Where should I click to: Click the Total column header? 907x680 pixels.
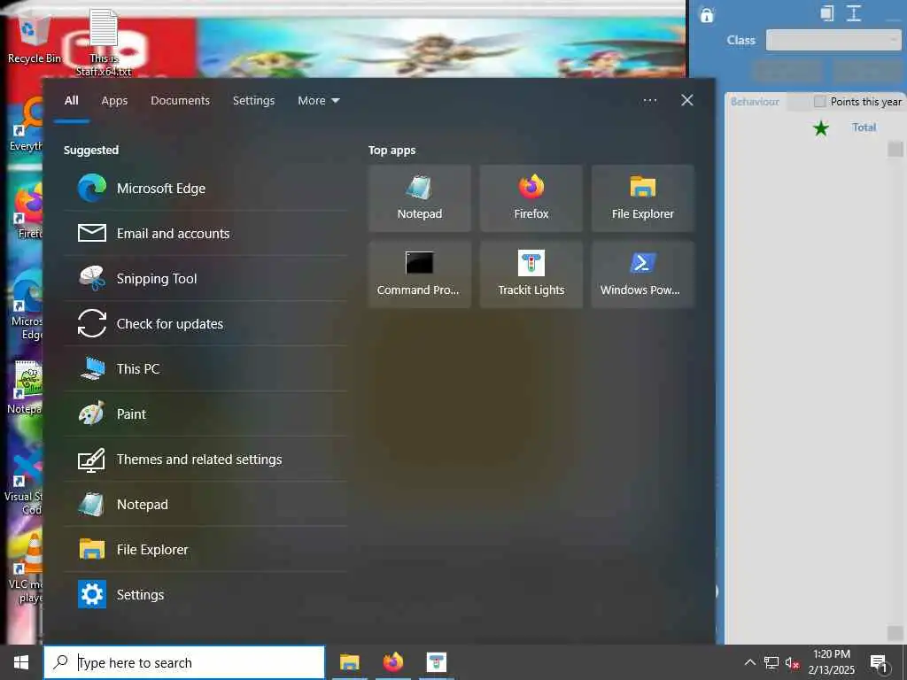pyautogui.click(x=864, y=127)
